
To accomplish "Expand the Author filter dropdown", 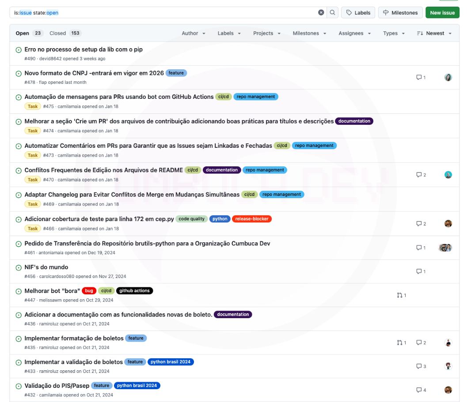I will point(194,34).
